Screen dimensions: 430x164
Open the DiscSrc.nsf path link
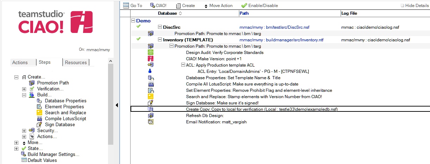tap(274, 27)
